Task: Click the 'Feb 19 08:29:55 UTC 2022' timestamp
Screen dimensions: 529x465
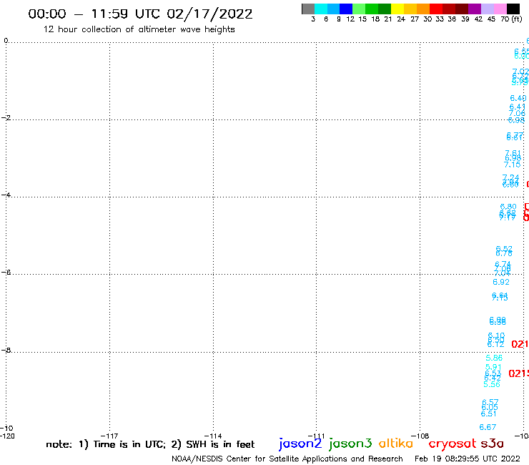Action: tap(468, 459)
